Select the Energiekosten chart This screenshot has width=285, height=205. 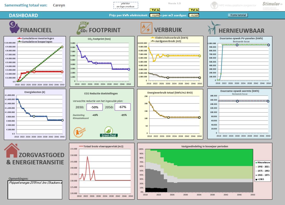pos(37,114)
